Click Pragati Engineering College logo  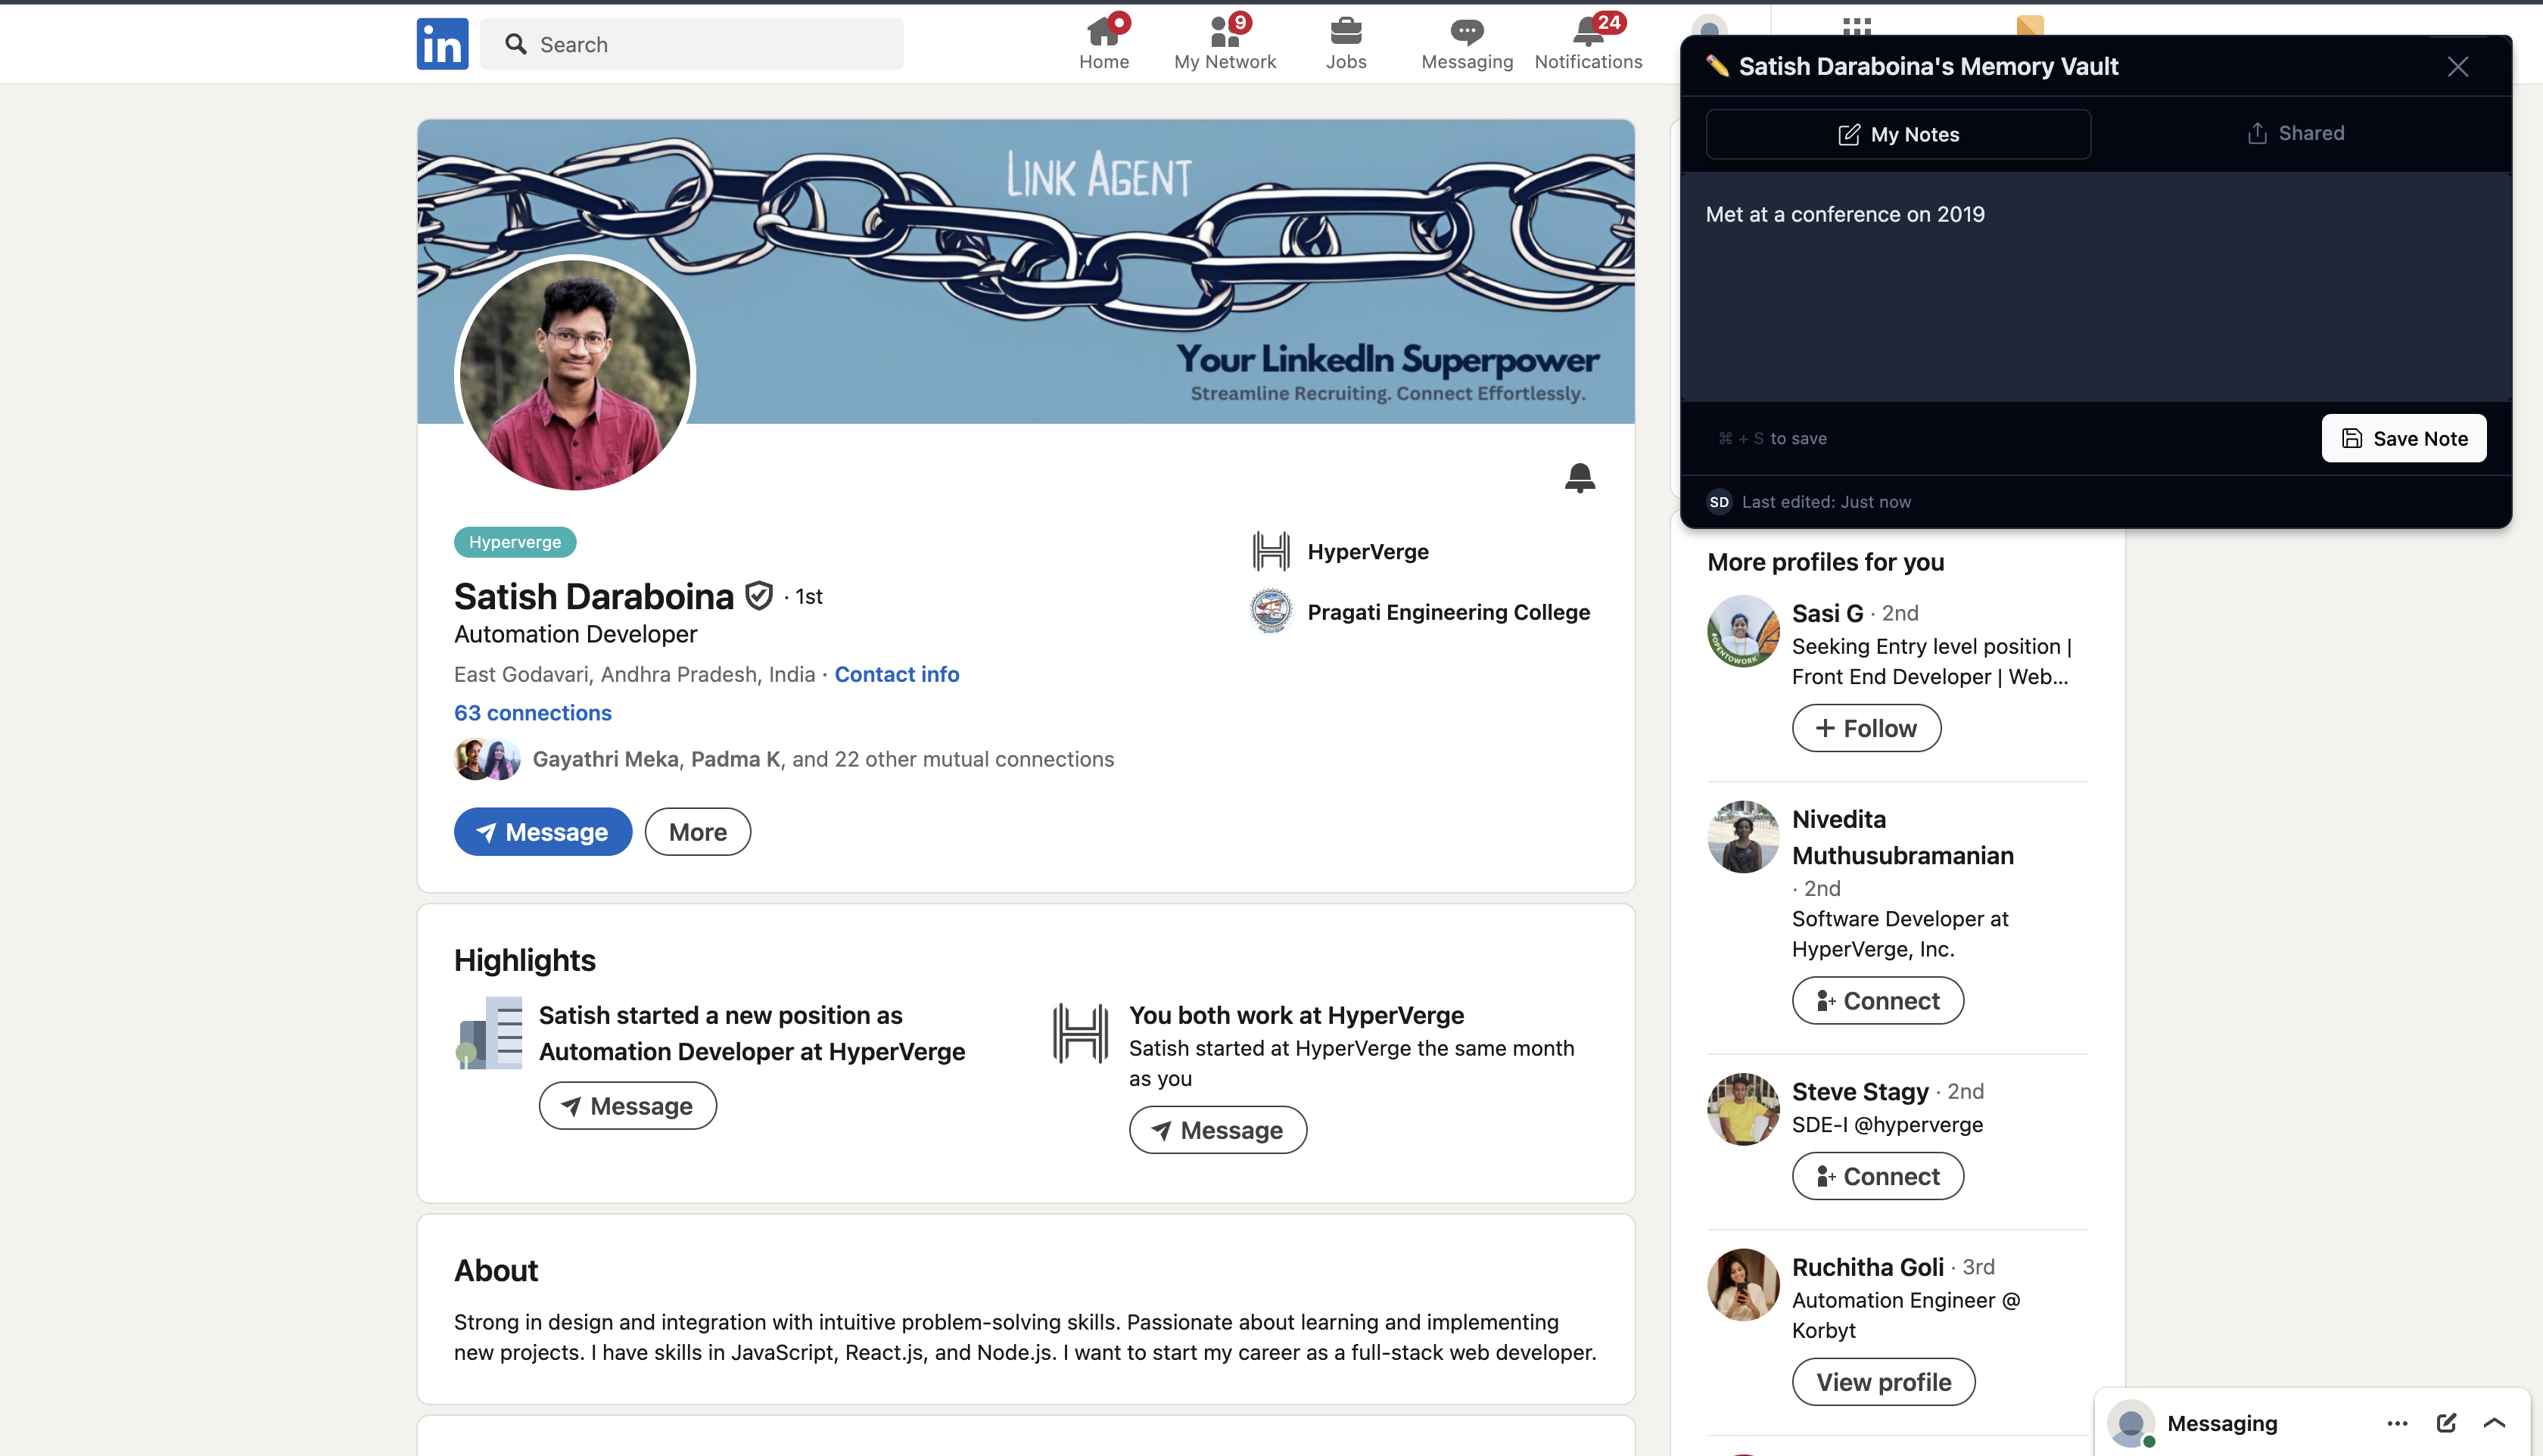(1271, 611)
